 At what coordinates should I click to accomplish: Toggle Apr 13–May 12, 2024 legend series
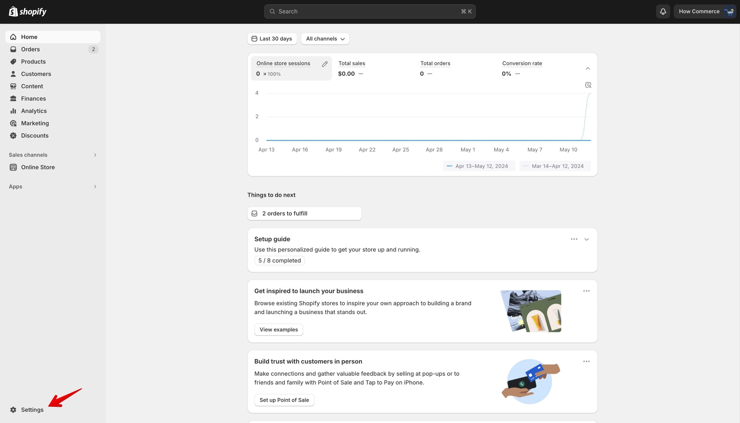[479, 166]
